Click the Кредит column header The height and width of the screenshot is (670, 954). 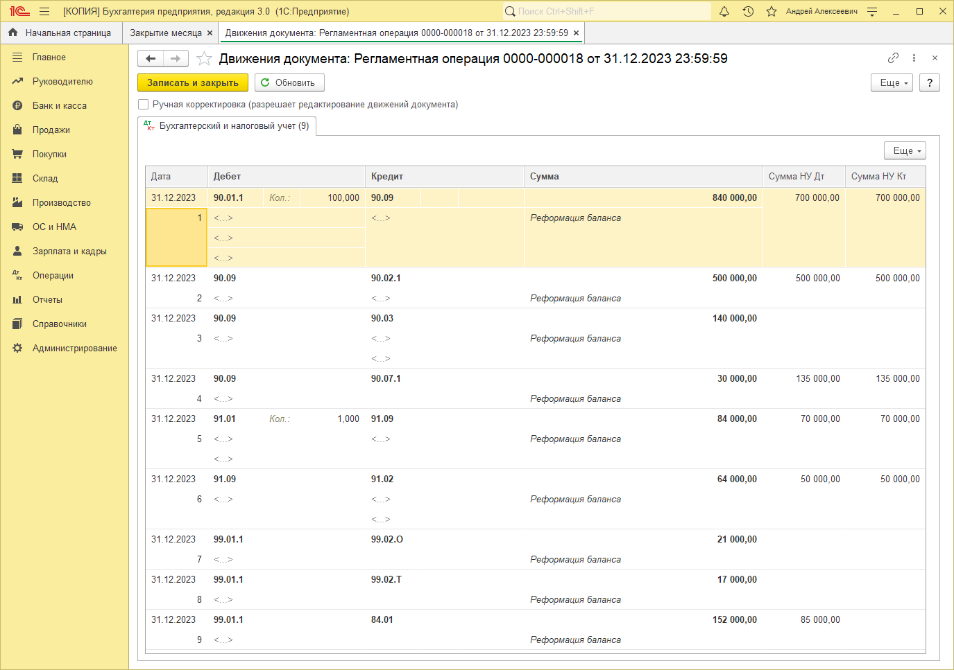[x=445, y=177]
